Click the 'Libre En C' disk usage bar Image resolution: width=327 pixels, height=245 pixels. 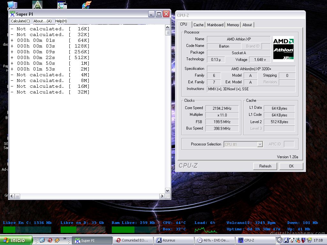pyautogui.click(x=27, y=230)
